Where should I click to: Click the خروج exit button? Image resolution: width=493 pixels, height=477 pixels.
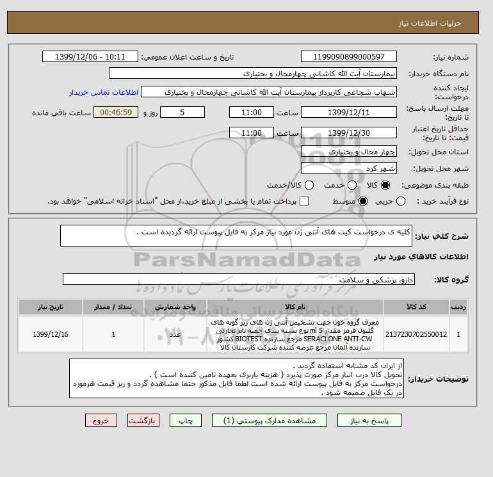(101, 421)
